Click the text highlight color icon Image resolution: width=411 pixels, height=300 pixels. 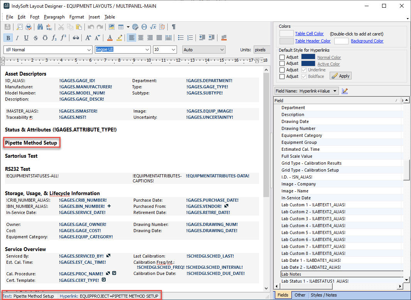[x=120, y=38]
